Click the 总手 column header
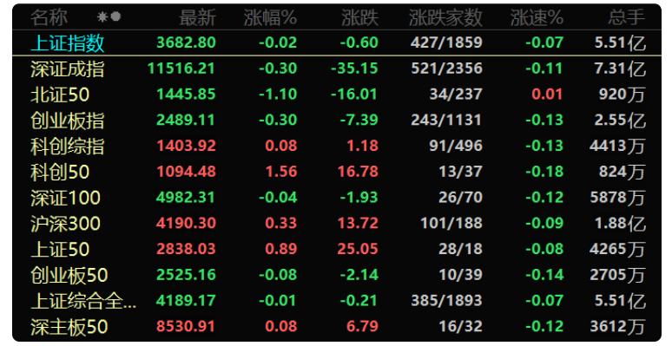The image size is (672, 346). coord(627,17)
